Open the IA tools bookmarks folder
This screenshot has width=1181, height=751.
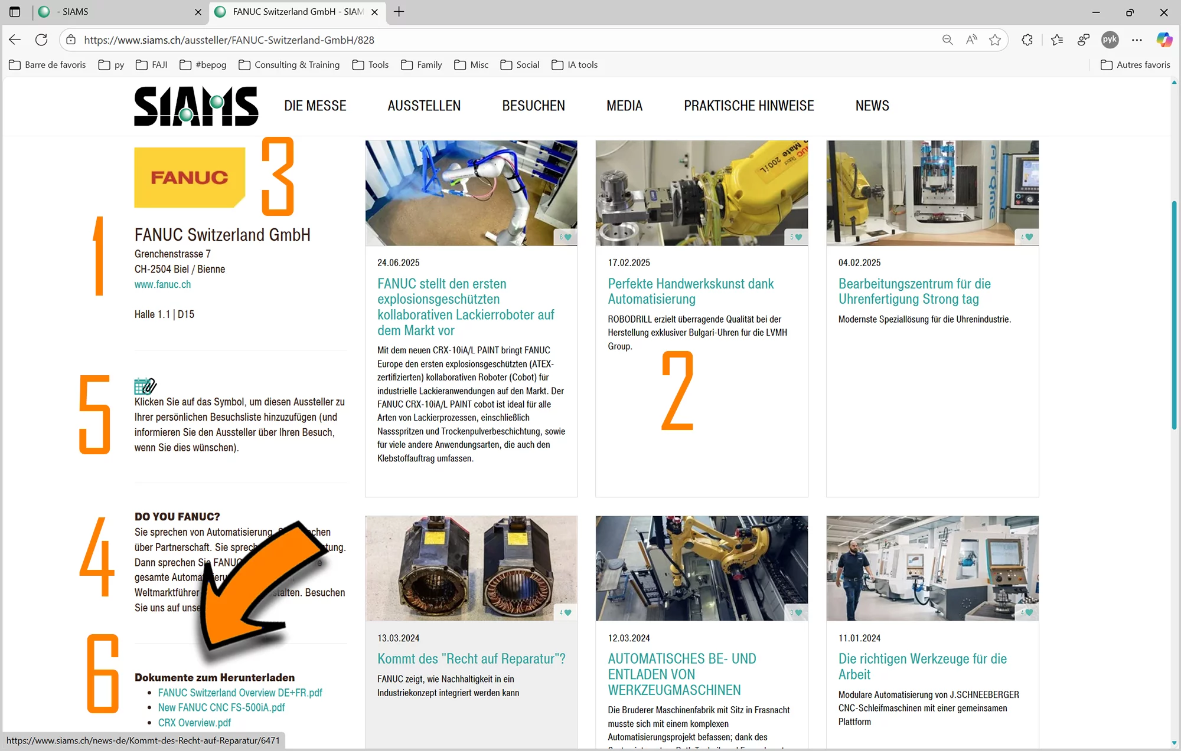pyautogui.click(x=575, y=65)
